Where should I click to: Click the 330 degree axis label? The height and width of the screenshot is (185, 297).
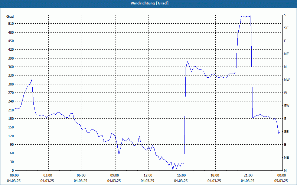[x=11, y=75]
